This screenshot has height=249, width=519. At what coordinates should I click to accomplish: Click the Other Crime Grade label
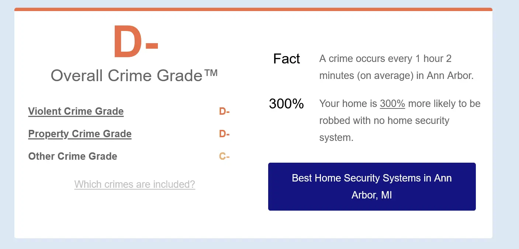[x=73, y=156]
